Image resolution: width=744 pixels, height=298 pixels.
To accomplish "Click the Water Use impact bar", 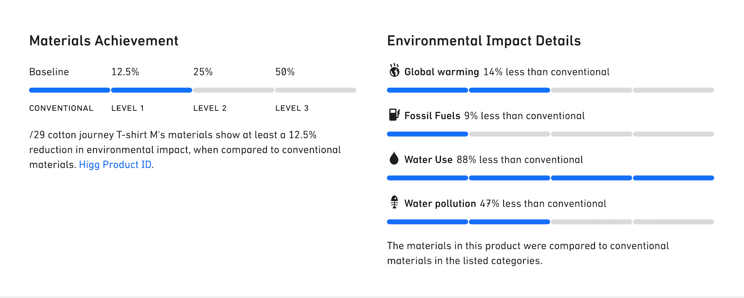I will [550, 178].
